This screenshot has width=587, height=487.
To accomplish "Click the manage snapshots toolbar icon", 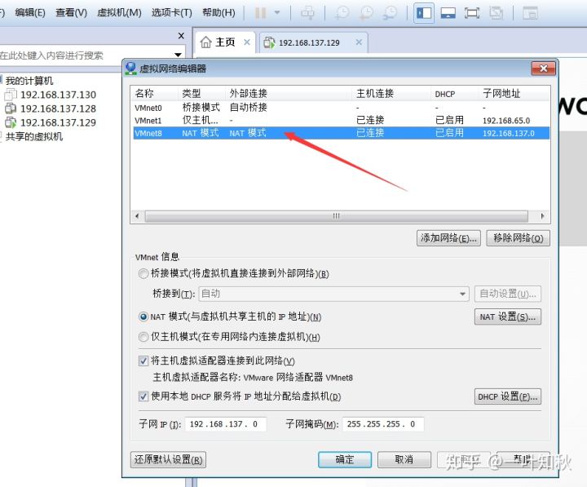I will tap(390, 13).
